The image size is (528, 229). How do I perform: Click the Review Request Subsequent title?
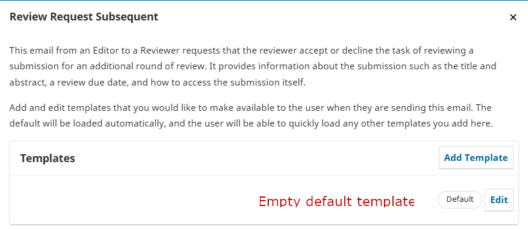[x=84, y=17]
